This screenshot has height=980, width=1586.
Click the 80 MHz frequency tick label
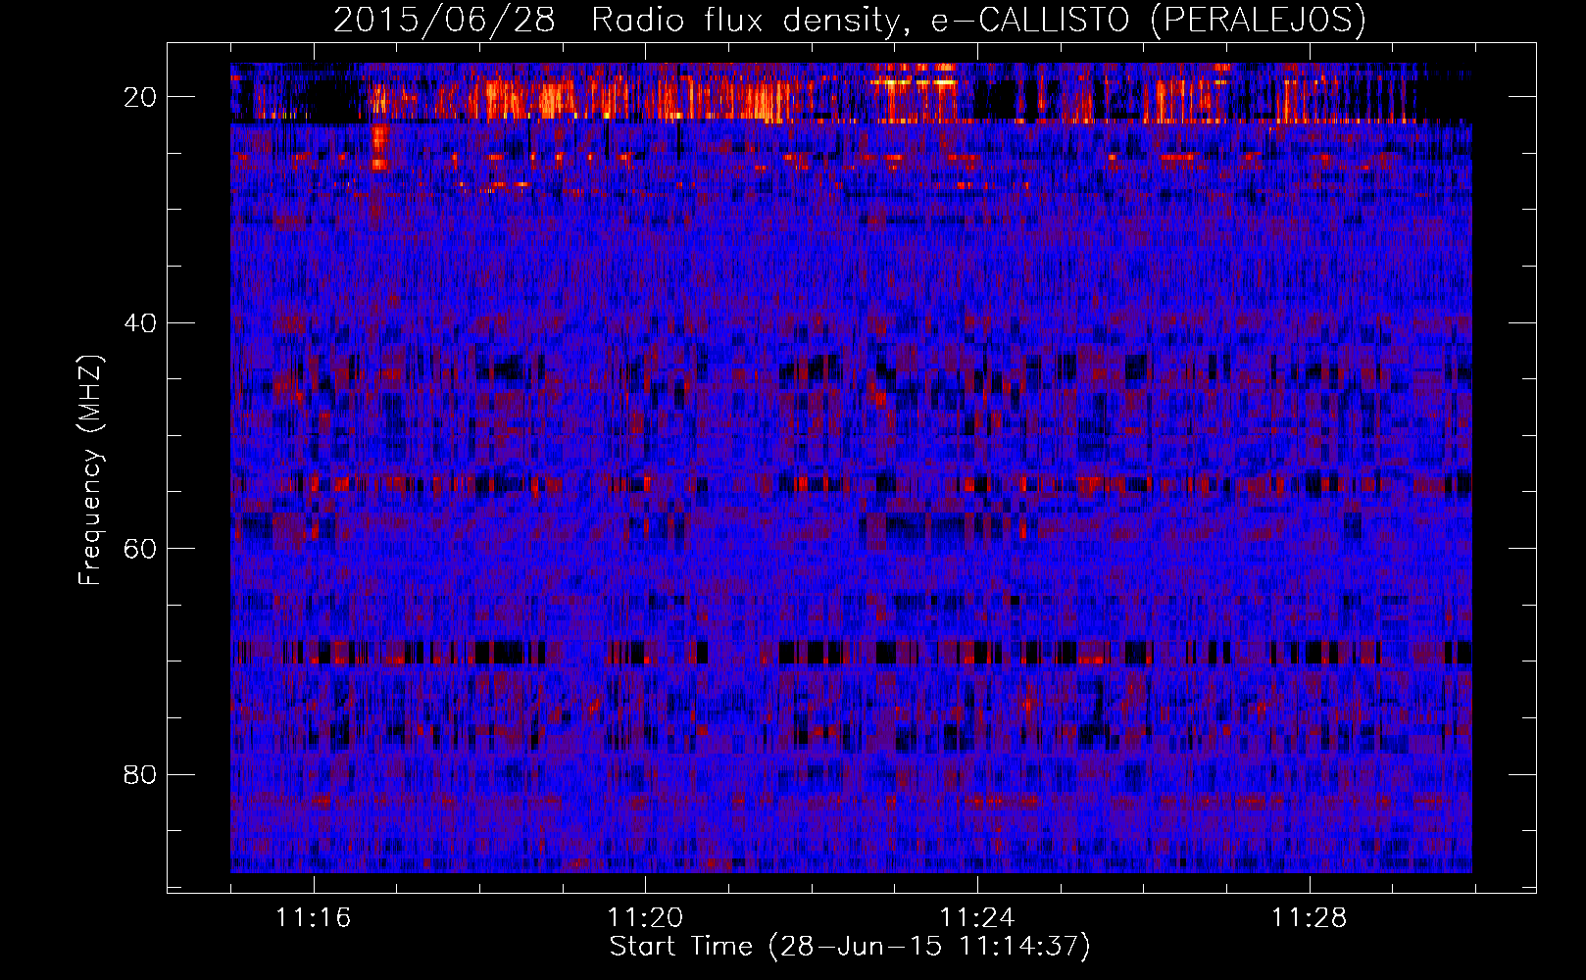click(141, 775)
